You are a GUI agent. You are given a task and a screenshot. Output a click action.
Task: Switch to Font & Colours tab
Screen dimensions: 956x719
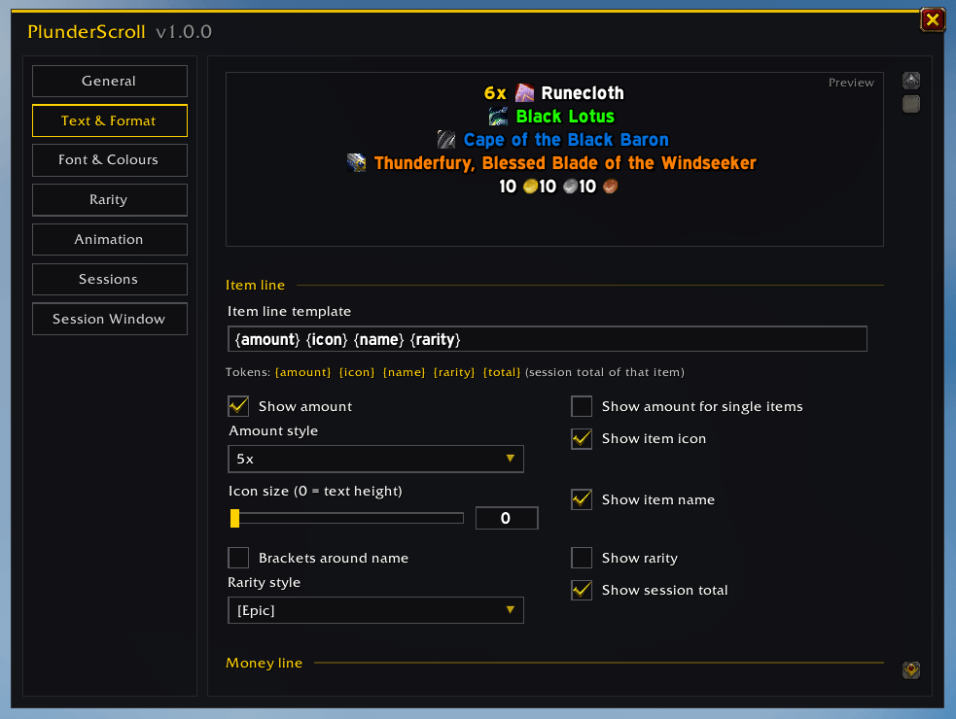click(110, 160)
